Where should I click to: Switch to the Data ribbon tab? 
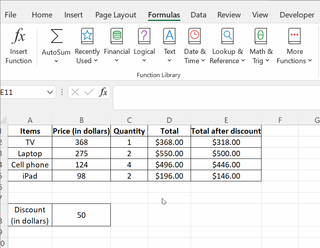[x=198, y=15]
